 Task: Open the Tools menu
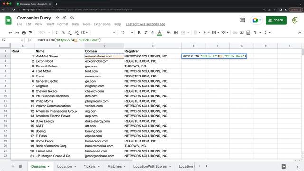86,24
